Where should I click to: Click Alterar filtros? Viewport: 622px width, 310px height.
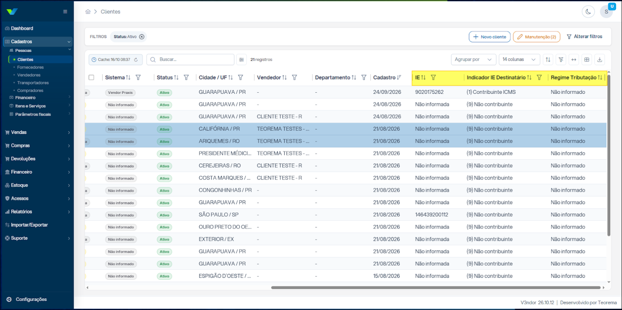(584, 37)
